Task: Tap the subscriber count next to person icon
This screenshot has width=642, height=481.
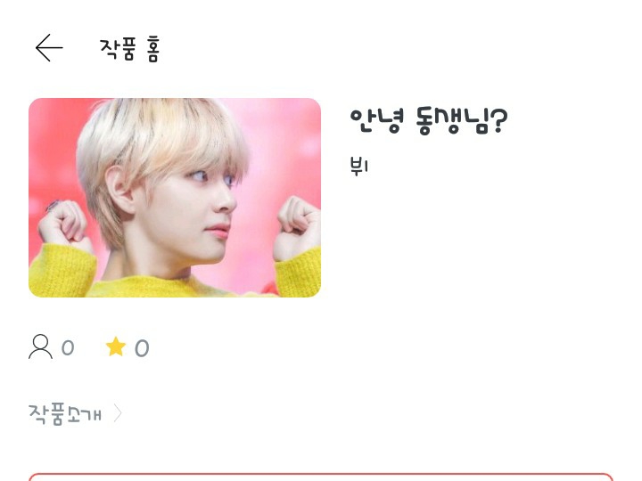Action: (x=68, y=348)
